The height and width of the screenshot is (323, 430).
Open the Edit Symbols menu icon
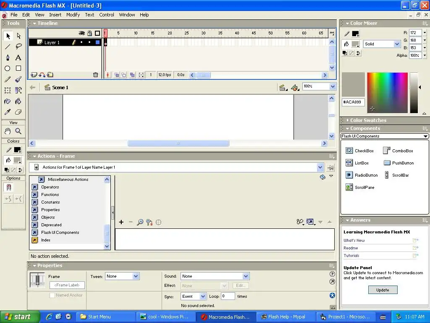[295, 87]
